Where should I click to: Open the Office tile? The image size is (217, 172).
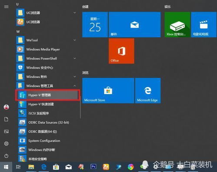point(121,51)
